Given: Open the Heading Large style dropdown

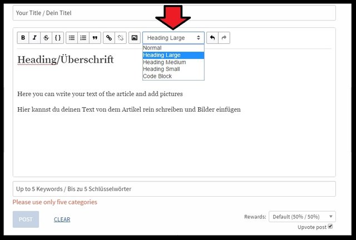Looking at the screenshot, I should [174, 38].
